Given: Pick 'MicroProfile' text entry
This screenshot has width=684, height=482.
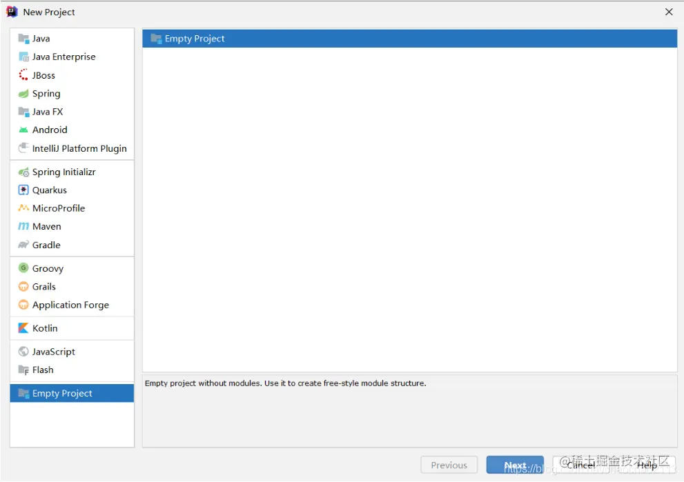Looking at the screenshot, I should [59, 208].
